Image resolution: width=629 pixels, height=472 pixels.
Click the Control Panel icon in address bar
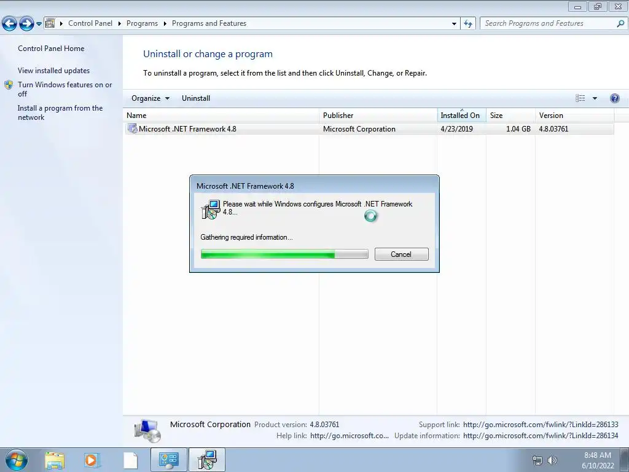tap(50, 23)
